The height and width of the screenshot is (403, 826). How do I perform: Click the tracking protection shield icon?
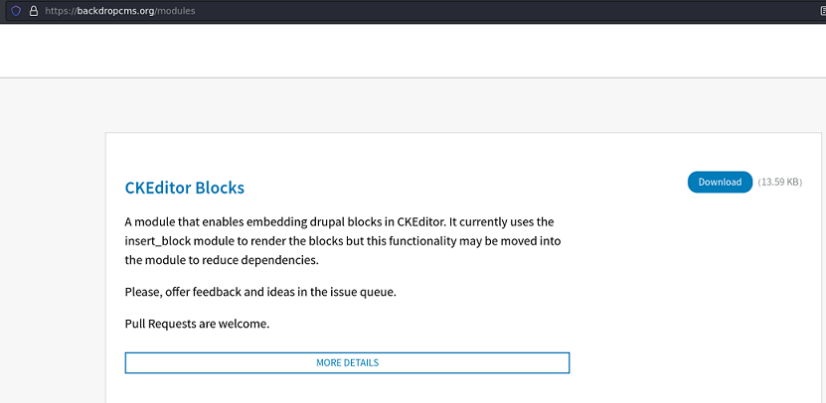pyautogui.click(x=16, y=10)
